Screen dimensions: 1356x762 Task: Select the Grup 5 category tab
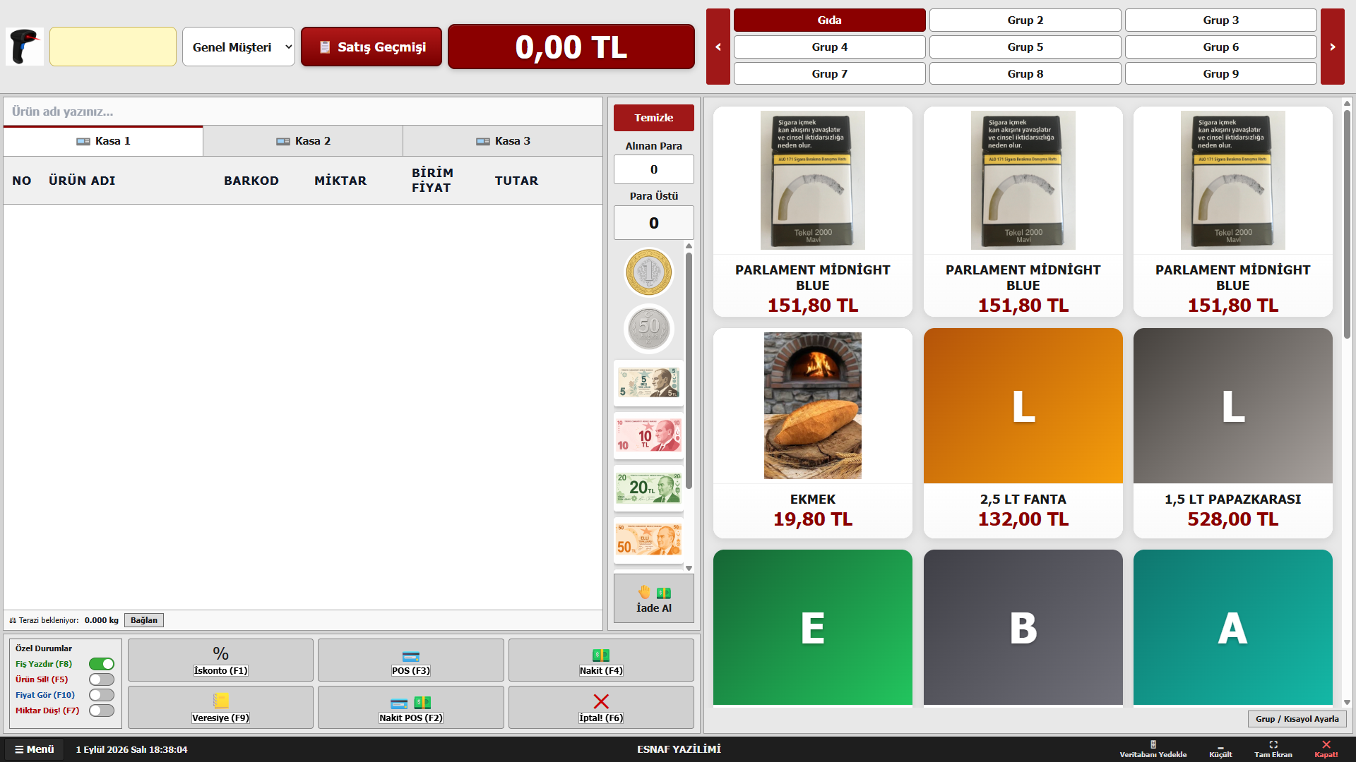pyautogui.click(x=1025, y=47)
